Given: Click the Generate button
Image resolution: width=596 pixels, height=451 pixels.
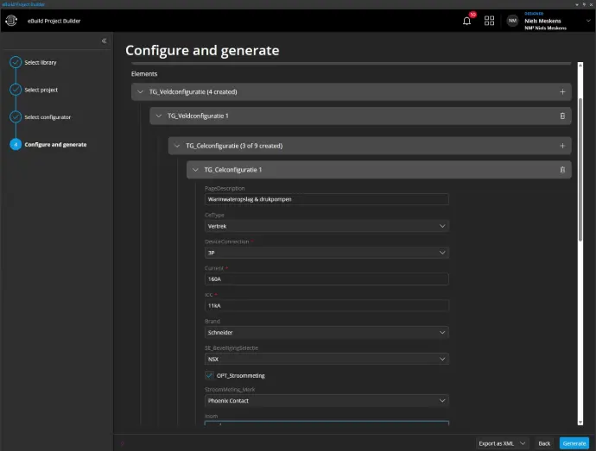Looking at the screenshot, I should point(574,443).
